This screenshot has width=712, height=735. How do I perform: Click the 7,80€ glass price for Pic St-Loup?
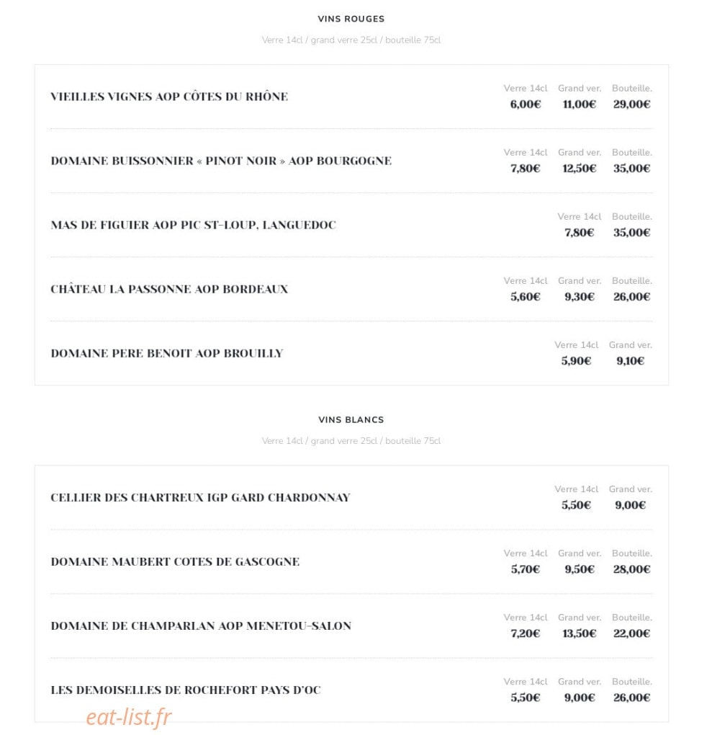580,233
